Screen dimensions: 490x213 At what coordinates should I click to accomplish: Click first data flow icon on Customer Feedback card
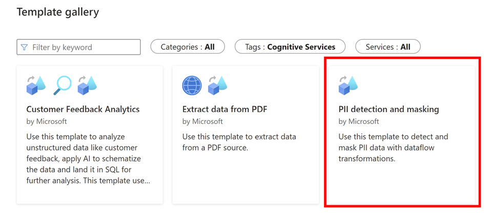(x=36, y=86)
